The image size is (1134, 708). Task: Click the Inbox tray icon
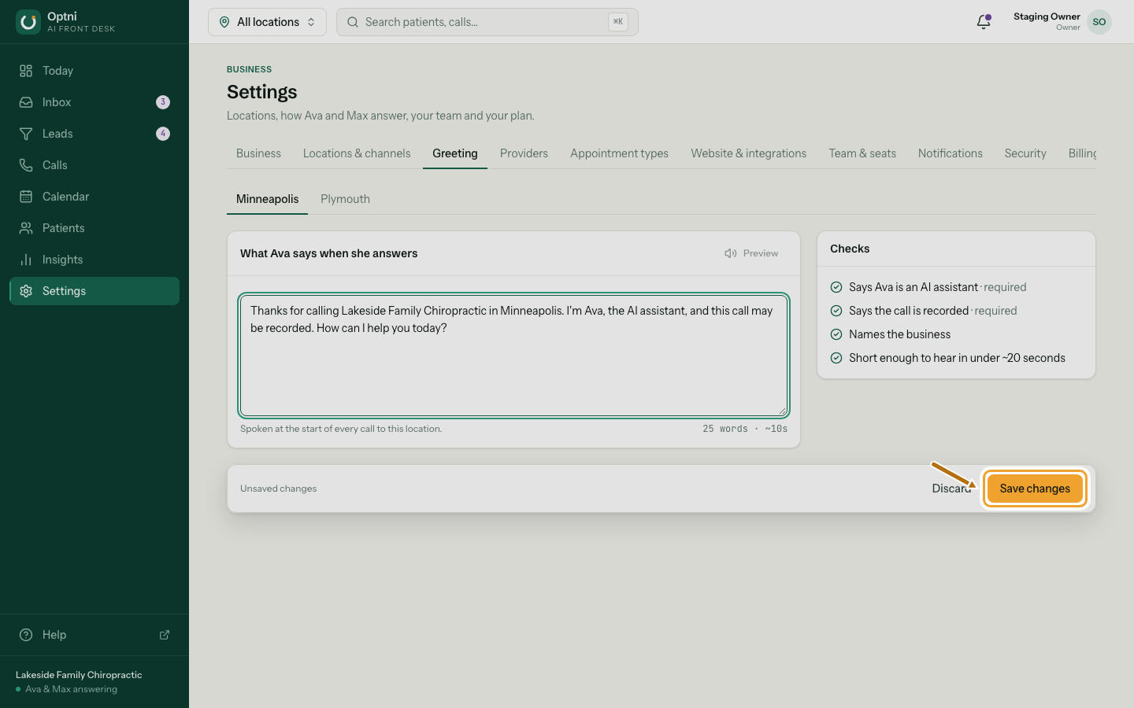pos(26,102)
